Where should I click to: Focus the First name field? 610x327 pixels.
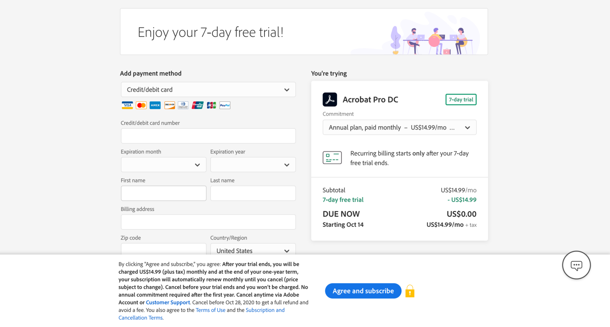(x=163, y=193)
